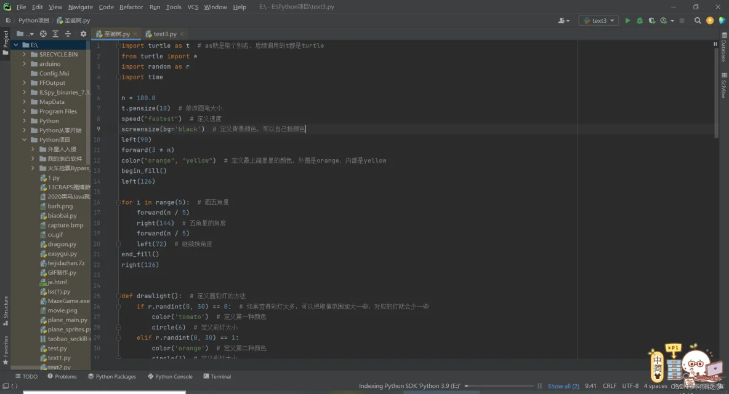Click the indexing progress bar
Screen dimensions: 729x394
tap(499, 385)
